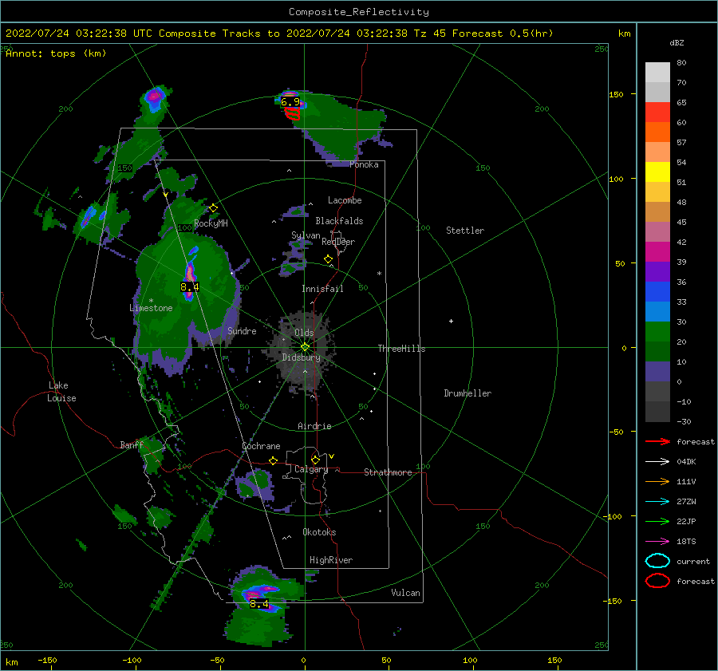Click the 8.4 storm top label west of Vulcan
Image resolution: width=718 pixels, height=671 pixels.
point(258,604)
